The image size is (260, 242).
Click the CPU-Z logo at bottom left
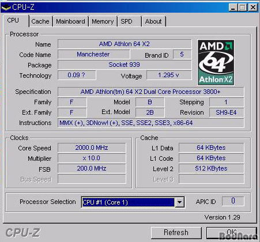pyautogui.click(x=22, y=233)
